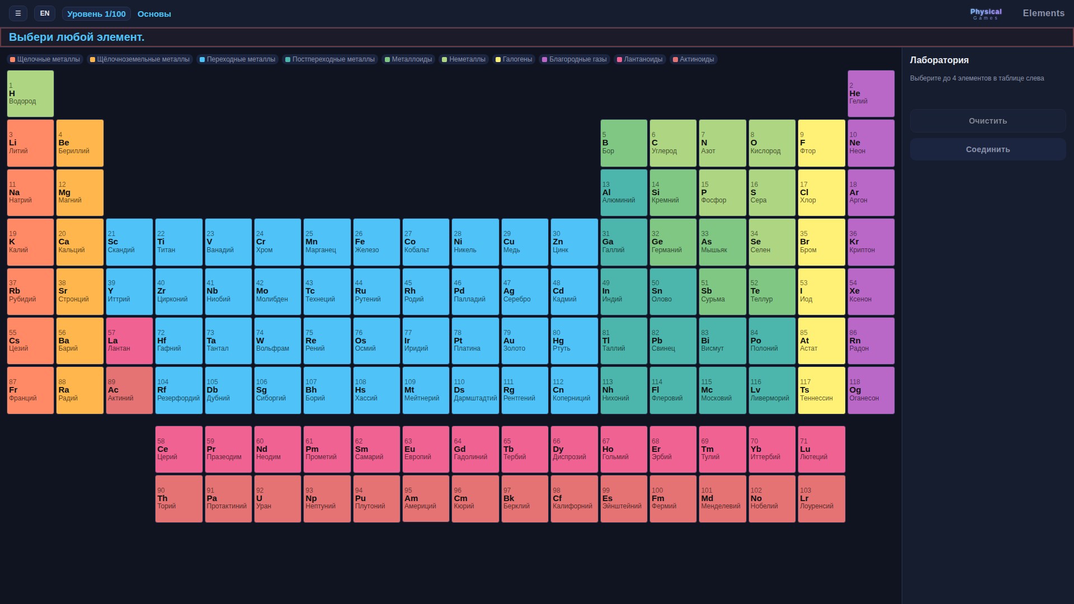The height and width of the screenshot is (604, 1074).
Task: Pick the Tin (Олово) element
Action: 673,291
